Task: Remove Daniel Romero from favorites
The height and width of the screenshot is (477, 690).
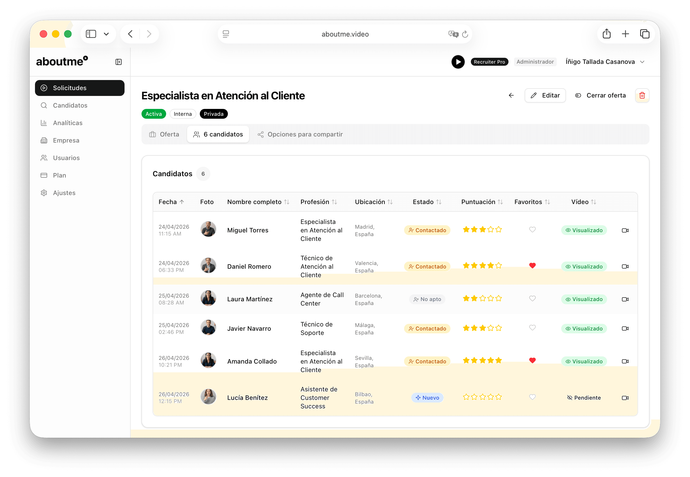Action: point(532,266)
